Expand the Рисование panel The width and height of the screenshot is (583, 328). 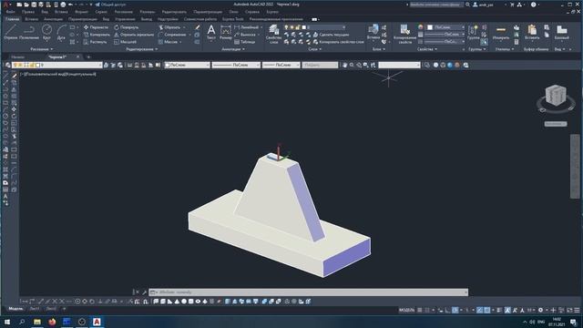point(41,49)
